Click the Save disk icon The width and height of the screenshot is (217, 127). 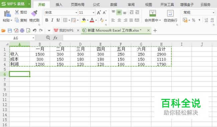[10, 31]
